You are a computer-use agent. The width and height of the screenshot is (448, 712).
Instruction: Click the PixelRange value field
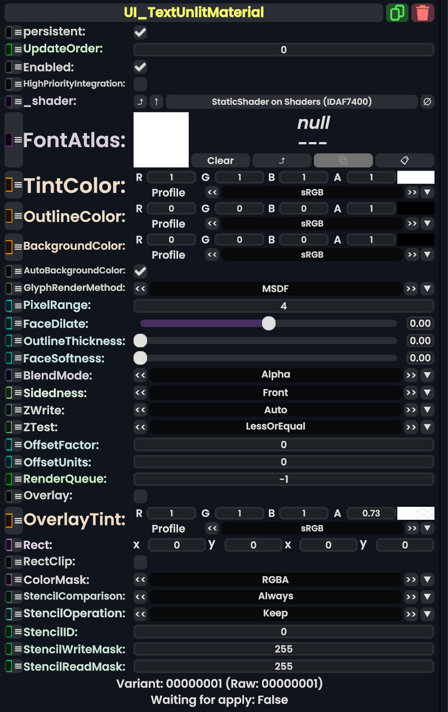283,306
